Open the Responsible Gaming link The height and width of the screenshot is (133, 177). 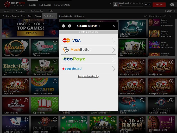click(88, 76)
